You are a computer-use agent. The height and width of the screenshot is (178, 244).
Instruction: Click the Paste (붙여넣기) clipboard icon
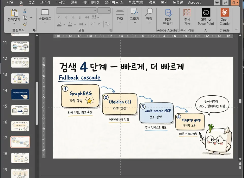coord(14,13)
